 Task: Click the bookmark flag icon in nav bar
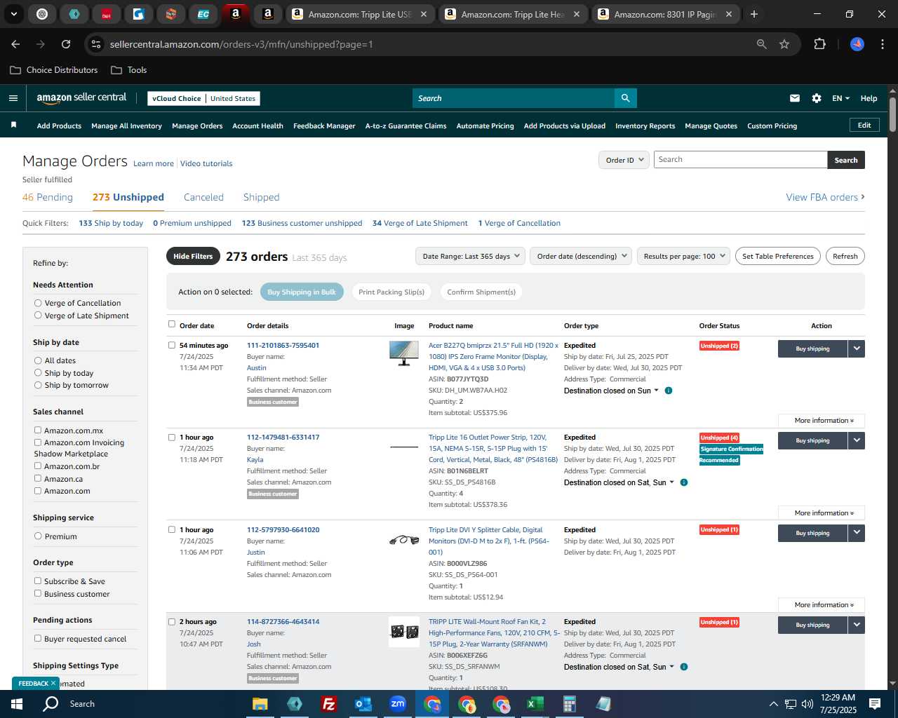(13, 126)
